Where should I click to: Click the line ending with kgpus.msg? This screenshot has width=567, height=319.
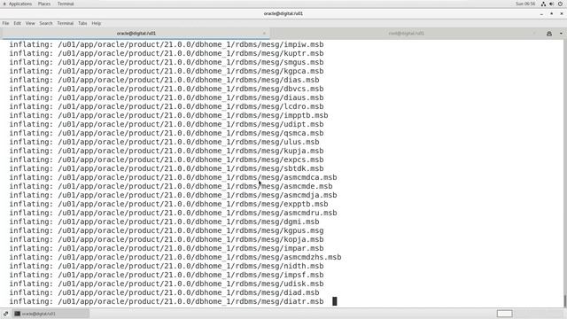[167, 230]
